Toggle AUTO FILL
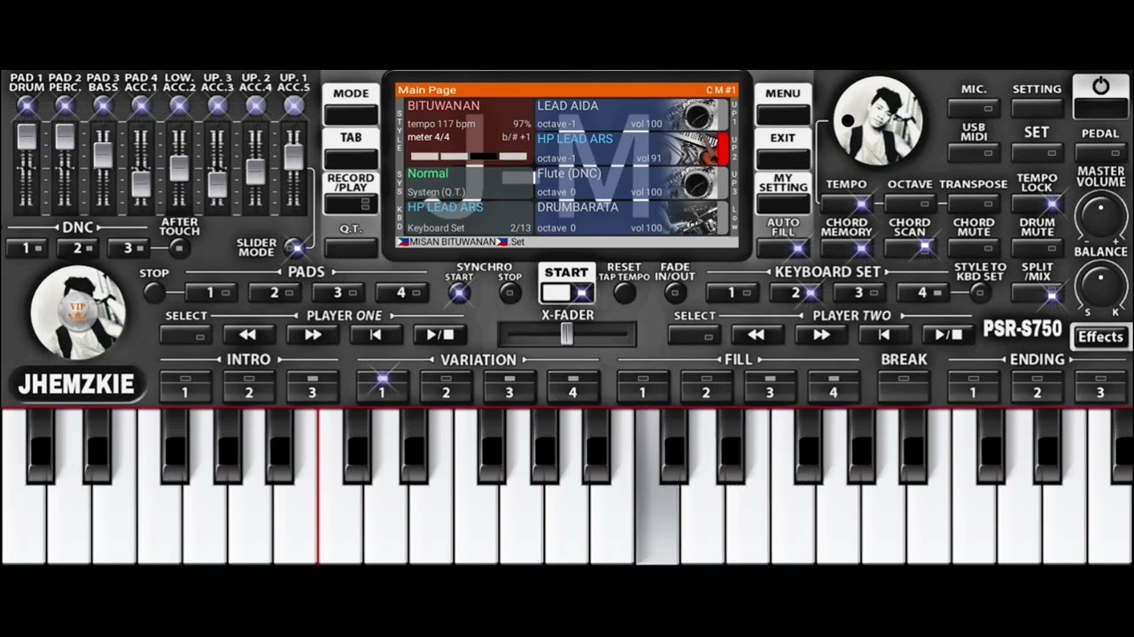This screenshot has width=1134, height=637. (783, 249)
